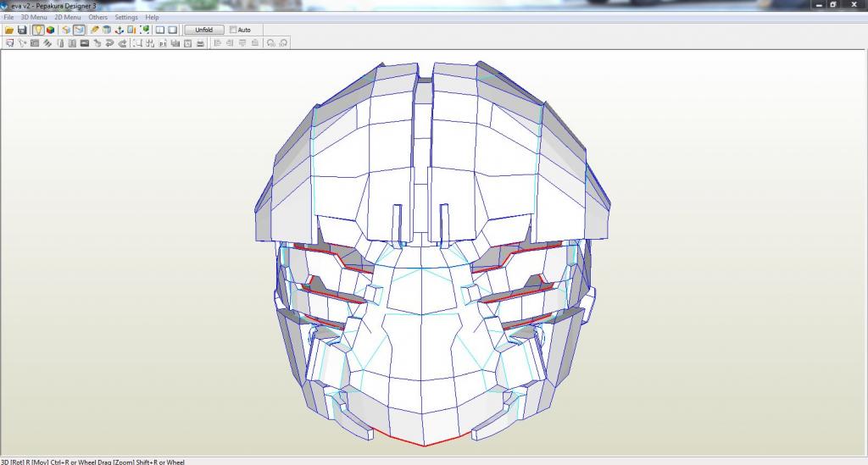Save the project with the floppy disk icon

click(22, 30)
